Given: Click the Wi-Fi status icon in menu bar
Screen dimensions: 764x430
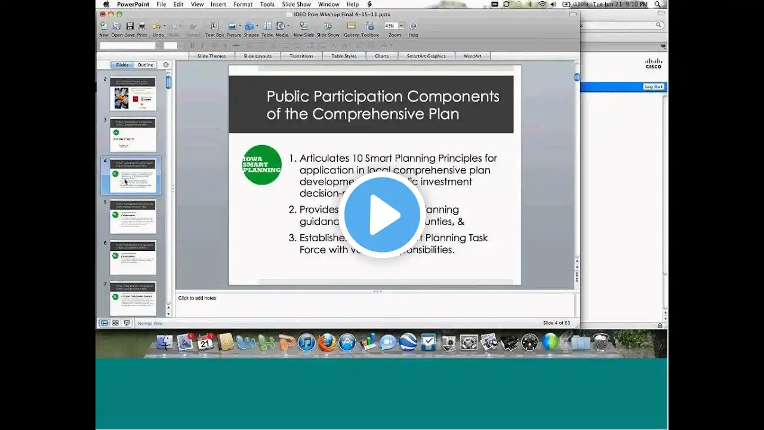Looking at the screenshot, I should tap(542, 4).
